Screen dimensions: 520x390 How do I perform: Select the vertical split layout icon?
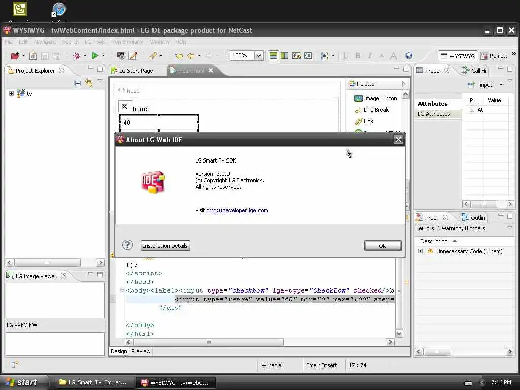tap(284, 56)
